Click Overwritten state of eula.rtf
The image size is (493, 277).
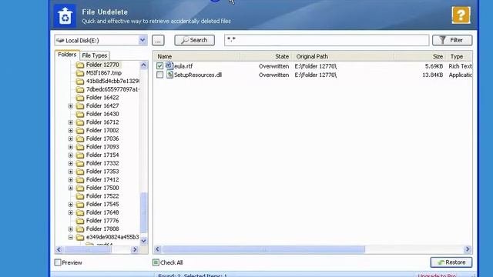click(274, 66)
